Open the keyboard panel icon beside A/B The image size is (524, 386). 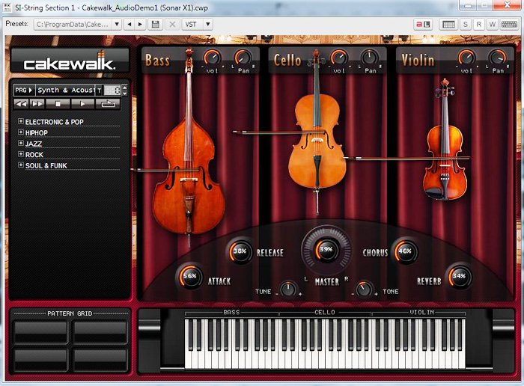[448, 25]
